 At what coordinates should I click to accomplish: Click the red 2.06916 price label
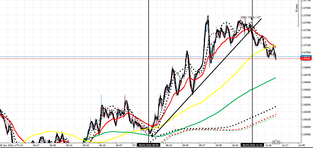point(306,59)
